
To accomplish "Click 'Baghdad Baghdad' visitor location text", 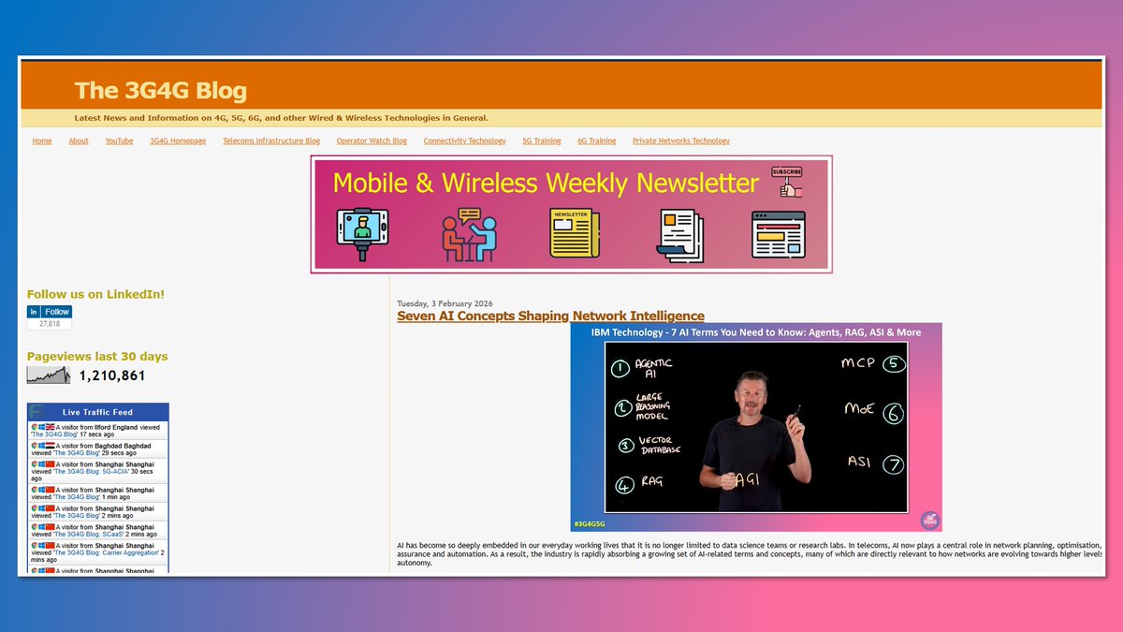I will 124,446.
